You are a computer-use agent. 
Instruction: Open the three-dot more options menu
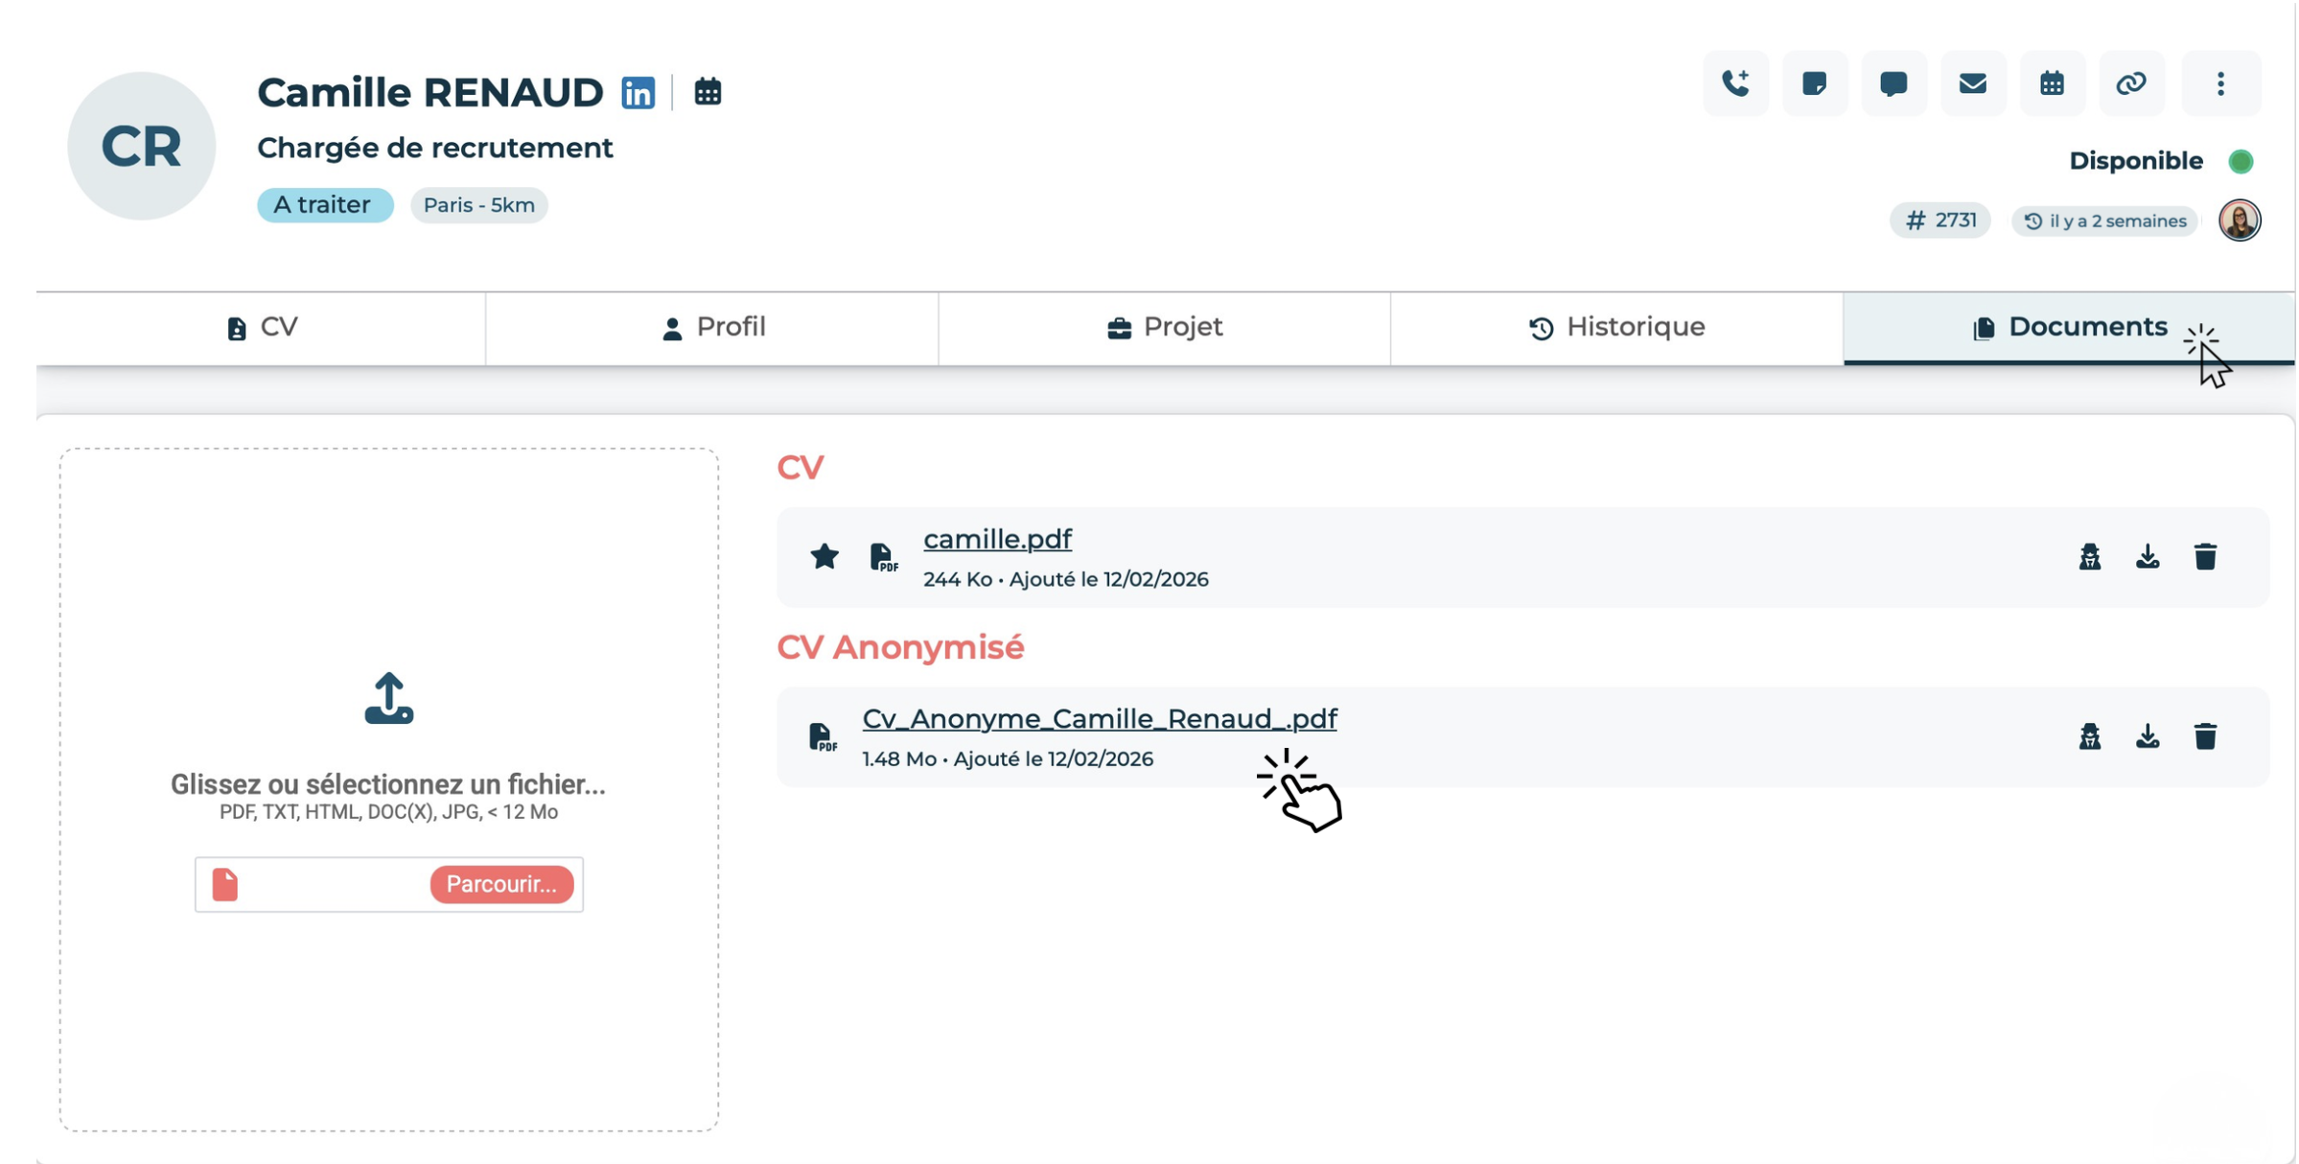click(x=2220, y=83)
